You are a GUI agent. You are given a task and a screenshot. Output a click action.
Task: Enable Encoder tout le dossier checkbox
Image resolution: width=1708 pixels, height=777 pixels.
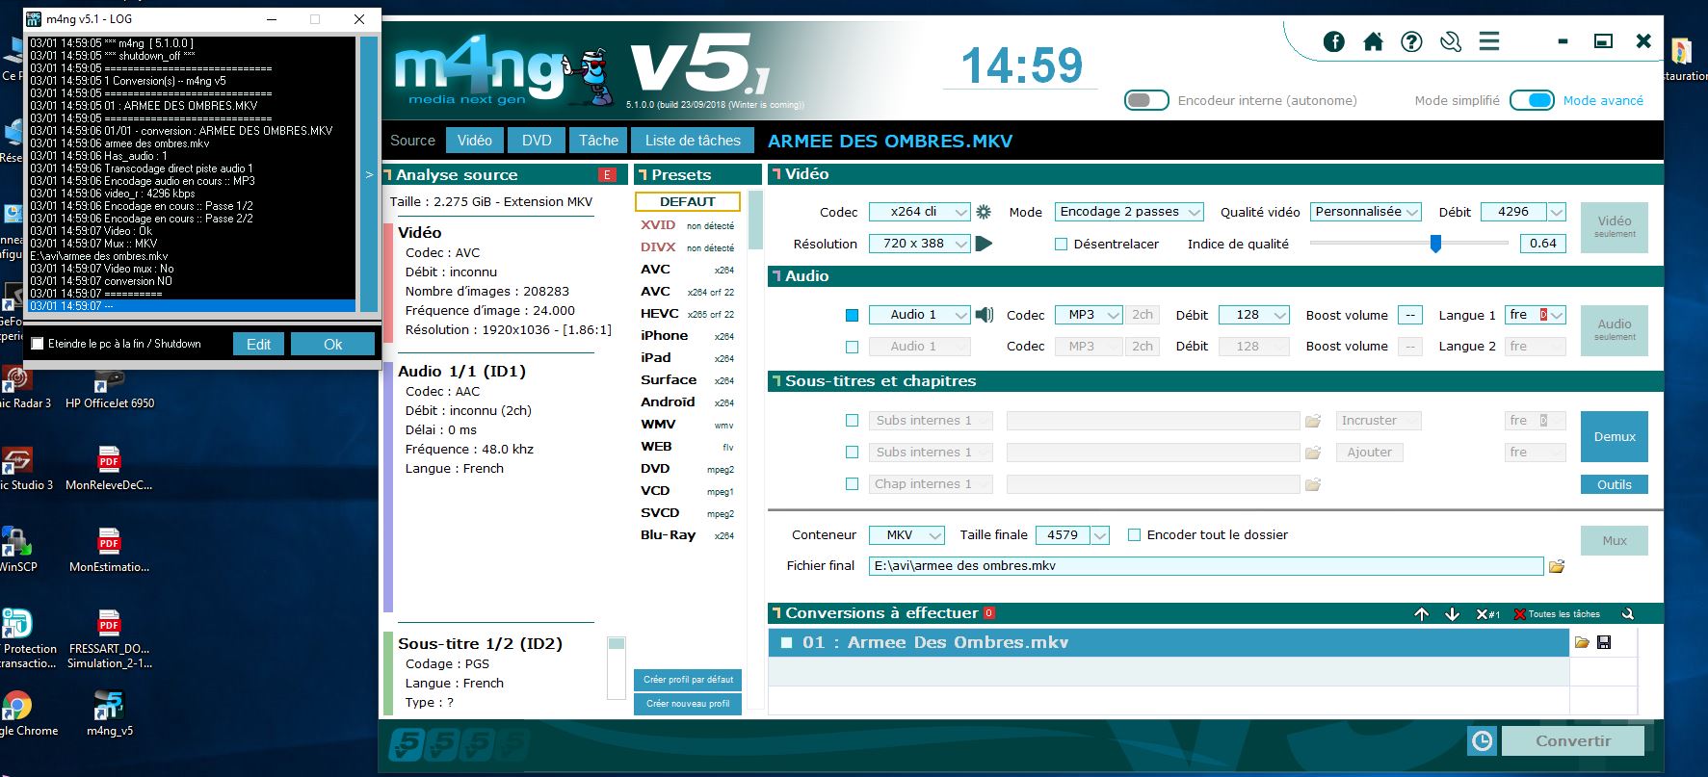pyautogui.click(x=1134, y=535)
